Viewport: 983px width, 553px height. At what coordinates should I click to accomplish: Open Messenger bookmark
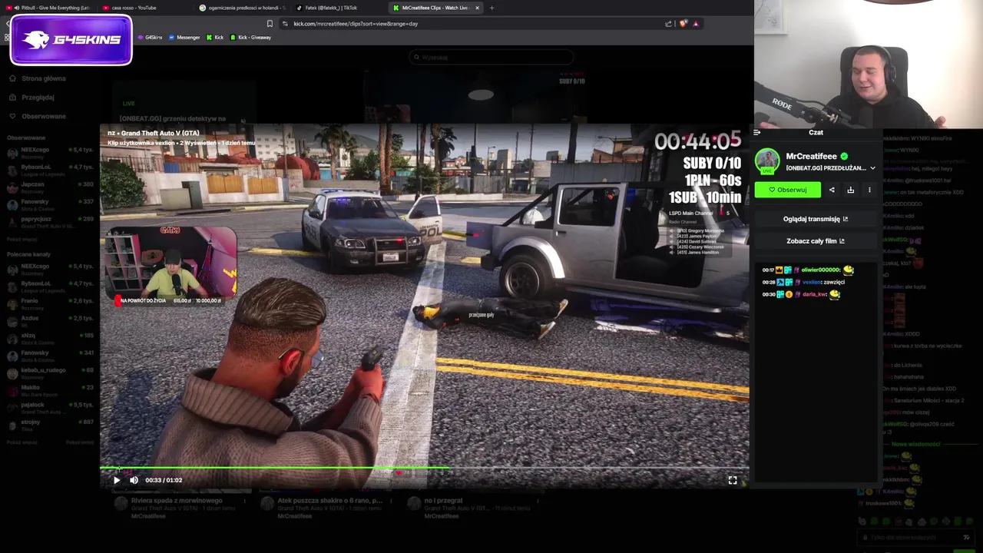click(184, 38)
